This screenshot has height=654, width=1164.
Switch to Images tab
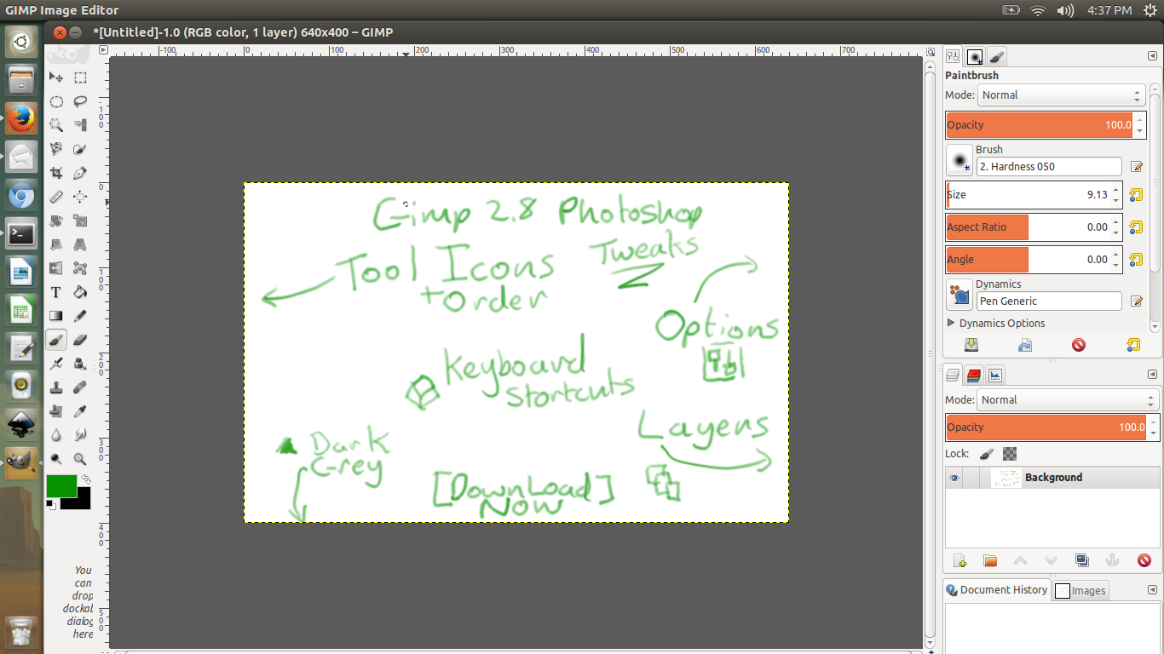click(1080, 590)
